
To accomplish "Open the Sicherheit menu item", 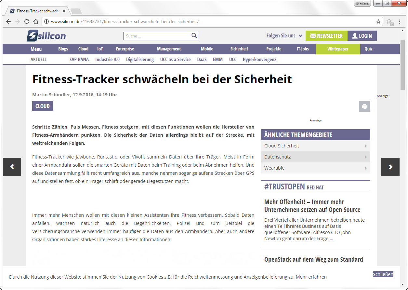I will coord(239,49).
